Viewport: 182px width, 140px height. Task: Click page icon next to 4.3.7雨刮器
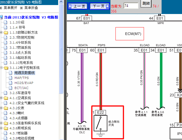(x=6, y=133)
